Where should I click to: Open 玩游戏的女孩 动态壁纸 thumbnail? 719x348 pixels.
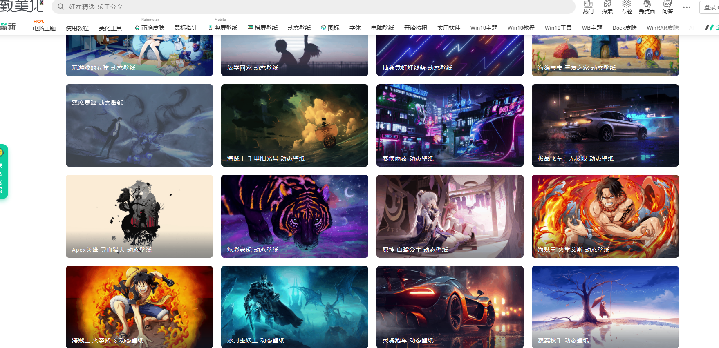(x=139, y=56)
